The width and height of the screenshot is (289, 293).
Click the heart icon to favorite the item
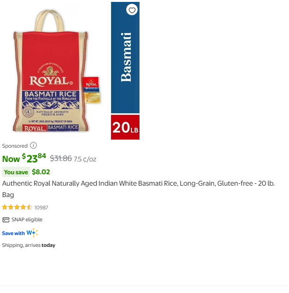[x=132, y=10]
